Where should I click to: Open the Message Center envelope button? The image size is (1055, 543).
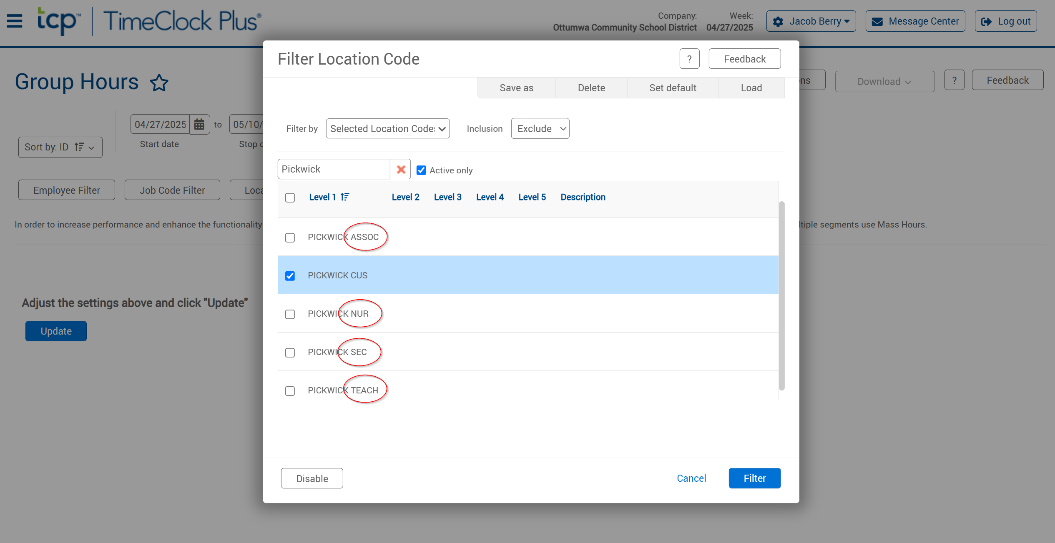tap(915, 21)
